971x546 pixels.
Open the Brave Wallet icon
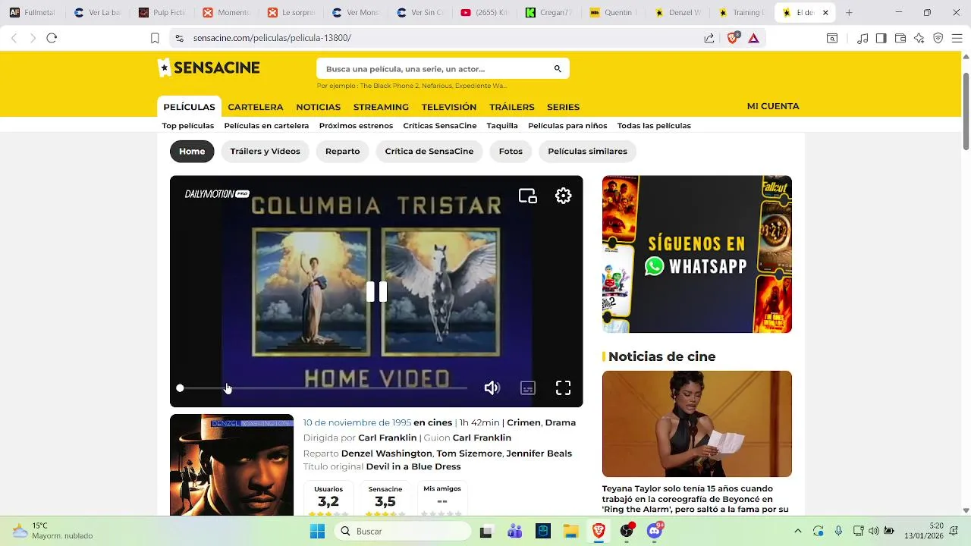tap(900, 38)
